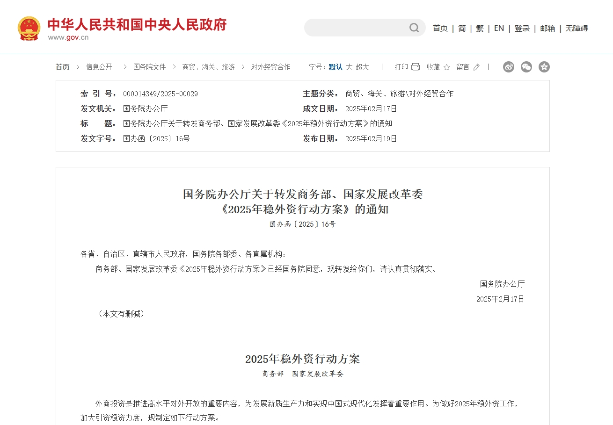This screenshot has height=425, width=613.
Task: Click the national emblem logo
Action: click(x=29, y=28)
